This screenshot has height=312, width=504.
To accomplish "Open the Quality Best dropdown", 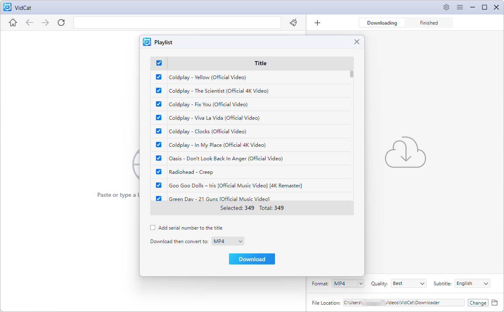I will click(x=409, y=283).
